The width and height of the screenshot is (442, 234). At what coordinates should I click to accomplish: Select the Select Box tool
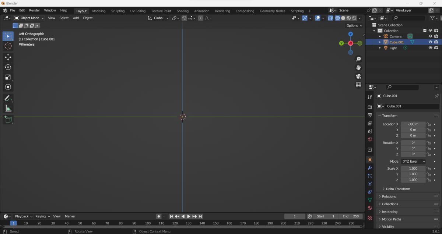click(8, 36)
